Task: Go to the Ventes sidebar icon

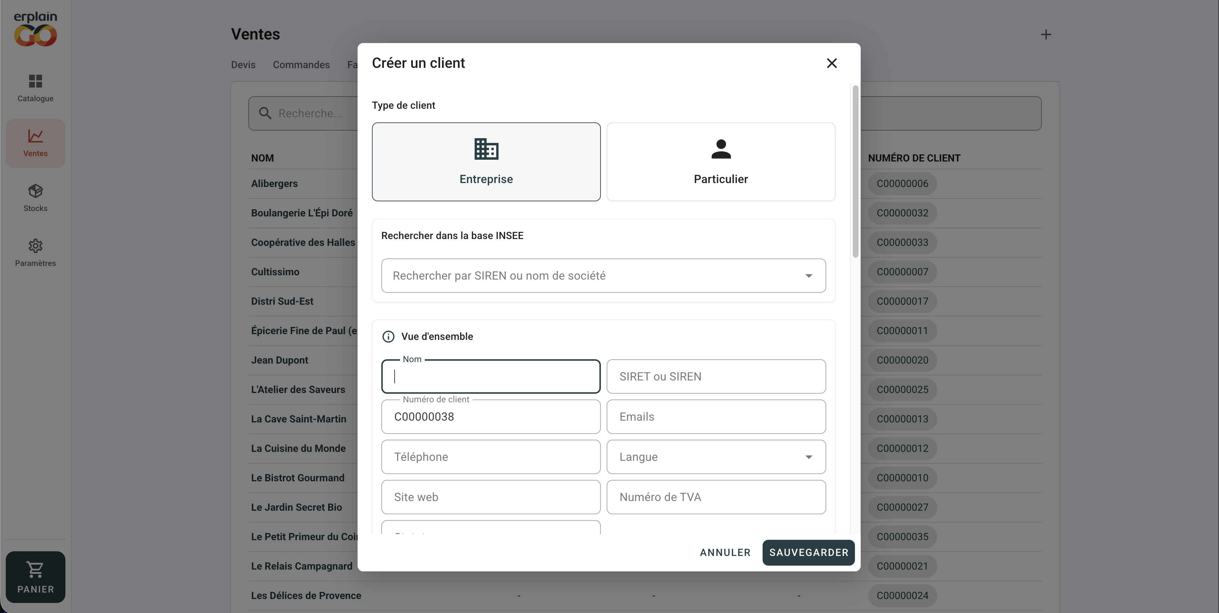Action: click(36, 136)
